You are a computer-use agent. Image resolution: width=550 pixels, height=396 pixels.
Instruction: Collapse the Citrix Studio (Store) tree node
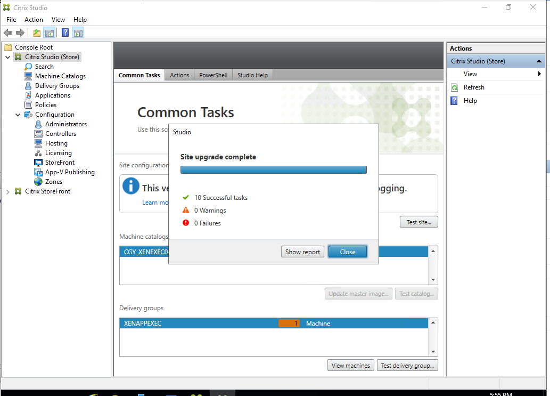pos(7,57)
